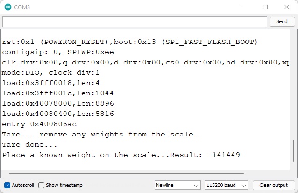Disable the Autoscroll checkbox
This screenshot has height=193, width=298.
point(7,185)
